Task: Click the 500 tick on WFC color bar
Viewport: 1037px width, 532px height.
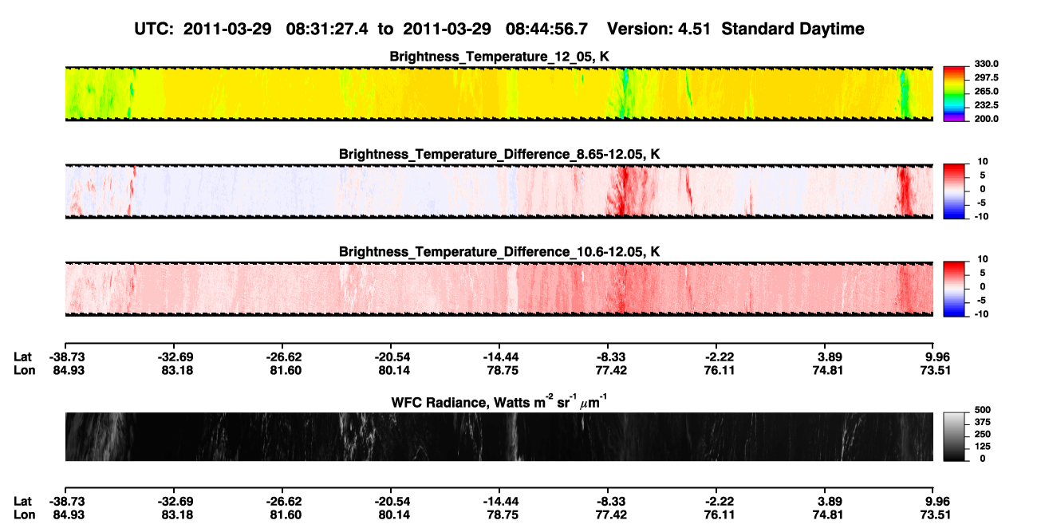Action: click(x=982, y=412)
